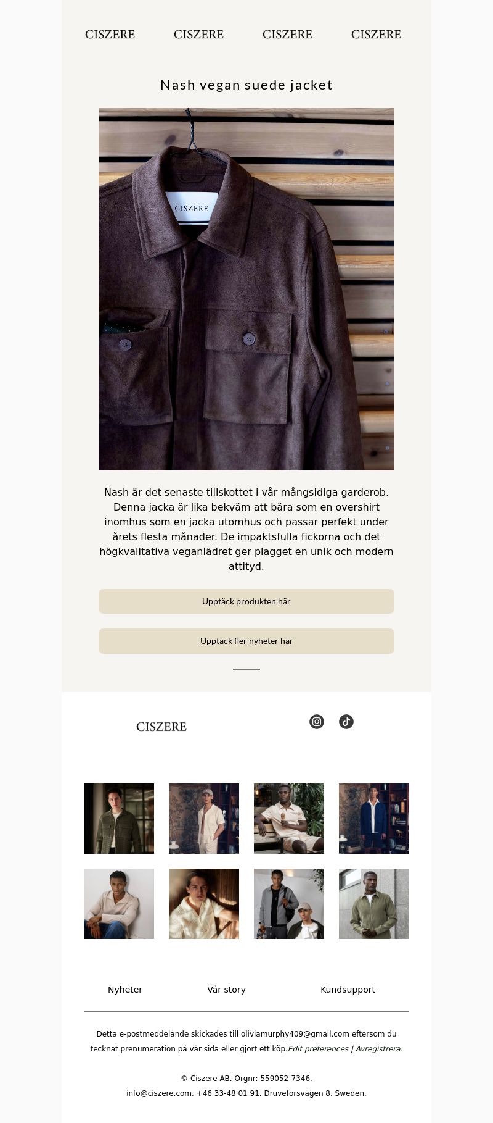This screenshot has width=493, height=1123.
Task: Open thumbnail of man in navy jacket by bookshelf
Action: point(374,819)
